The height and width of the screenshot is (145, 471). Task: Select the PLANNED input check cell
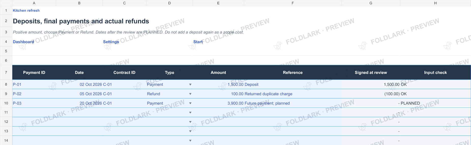pos(435,103)
